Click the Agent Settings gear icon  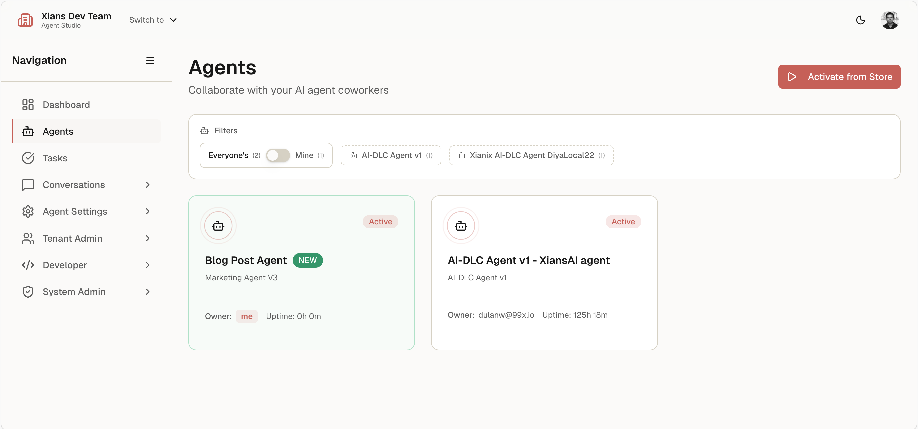[28, 211]
